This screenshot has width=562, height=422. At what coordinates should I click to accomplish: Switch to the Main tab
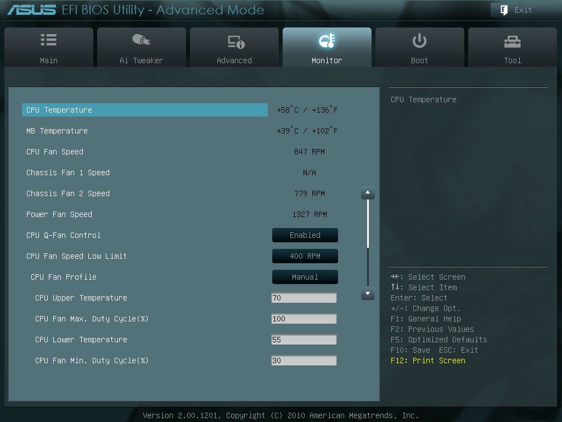(x=49, y=47)
